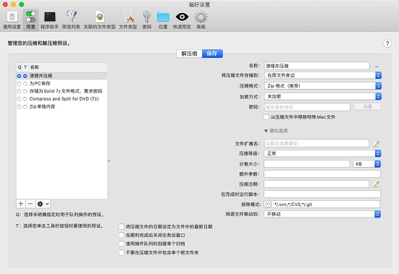Click the Q column header
Image resolution: width=399 pixels, height=274 pixels.
tap(20, 67)
